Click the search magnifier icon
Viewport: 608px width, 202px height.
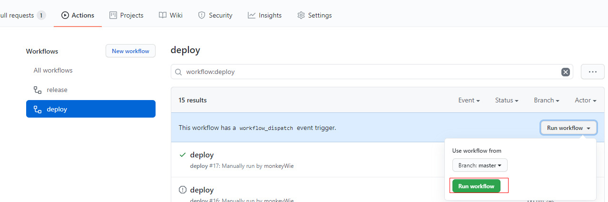[178, 72]
